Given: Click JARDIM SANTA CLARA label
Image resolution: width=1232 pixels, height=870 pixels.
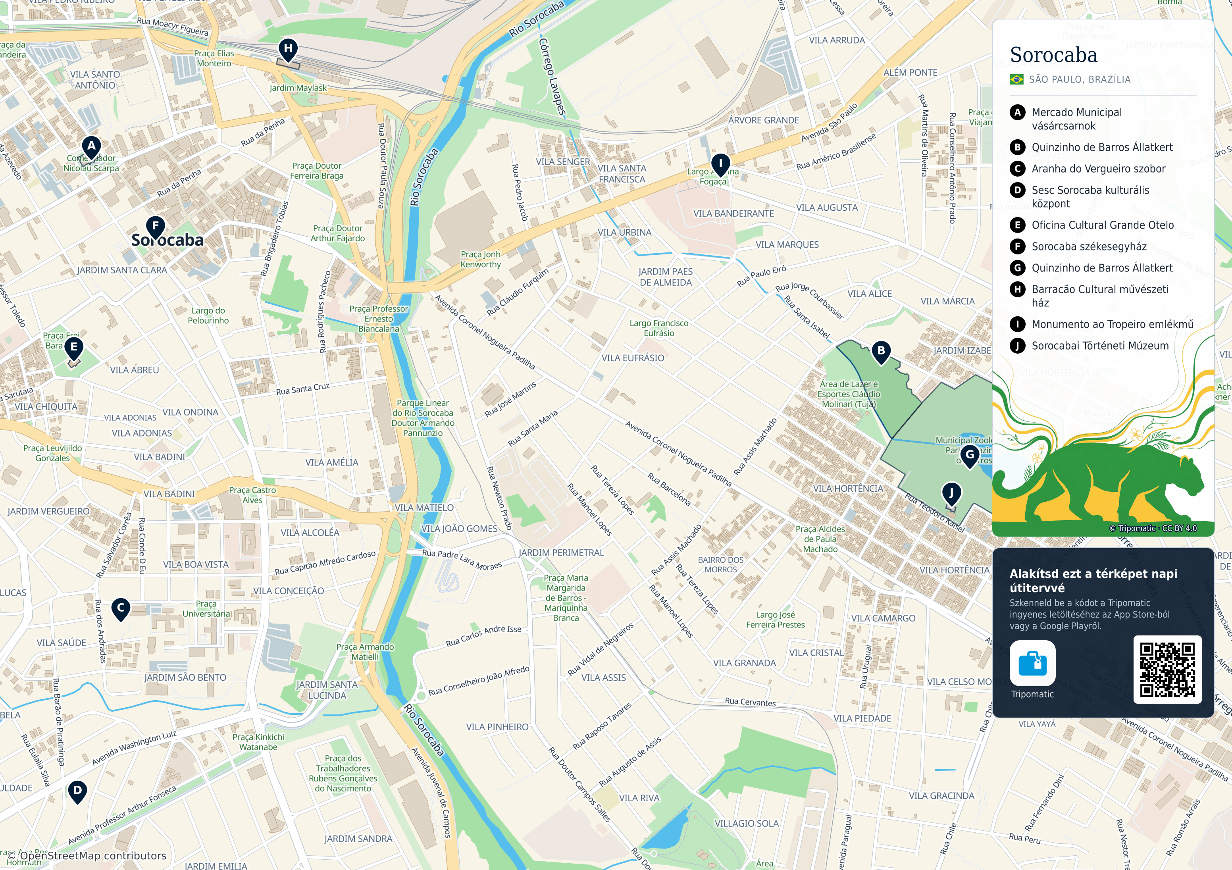Looking at the screenshot, I should point(122,271).
